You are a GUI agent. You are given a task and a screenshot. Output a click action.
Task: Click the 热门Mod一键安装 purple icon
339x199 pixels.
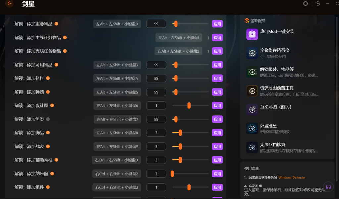(x=252, y=34)
